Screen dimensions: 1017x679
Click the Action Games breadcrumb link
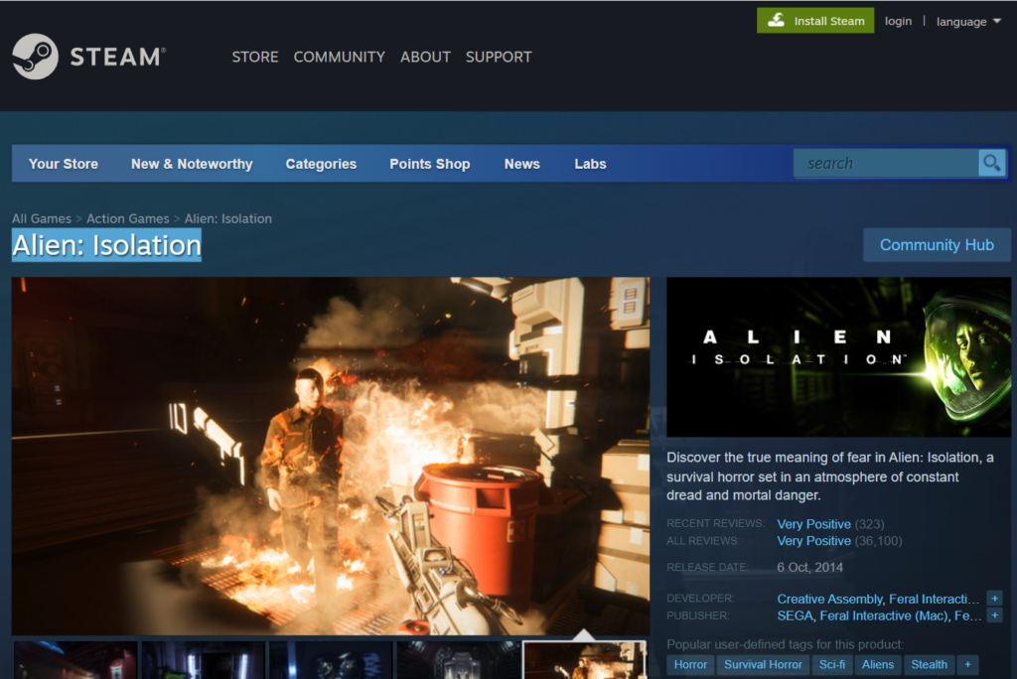coord(127,218)
